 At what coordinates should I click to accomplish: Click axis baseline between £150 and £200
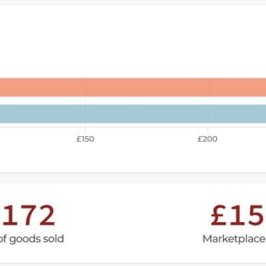146,127
